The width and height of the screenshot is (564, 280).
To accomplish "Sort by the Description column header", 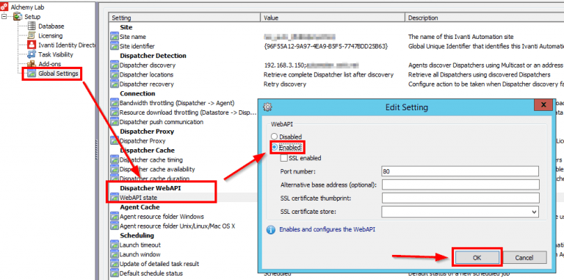I will pos(485,18).
